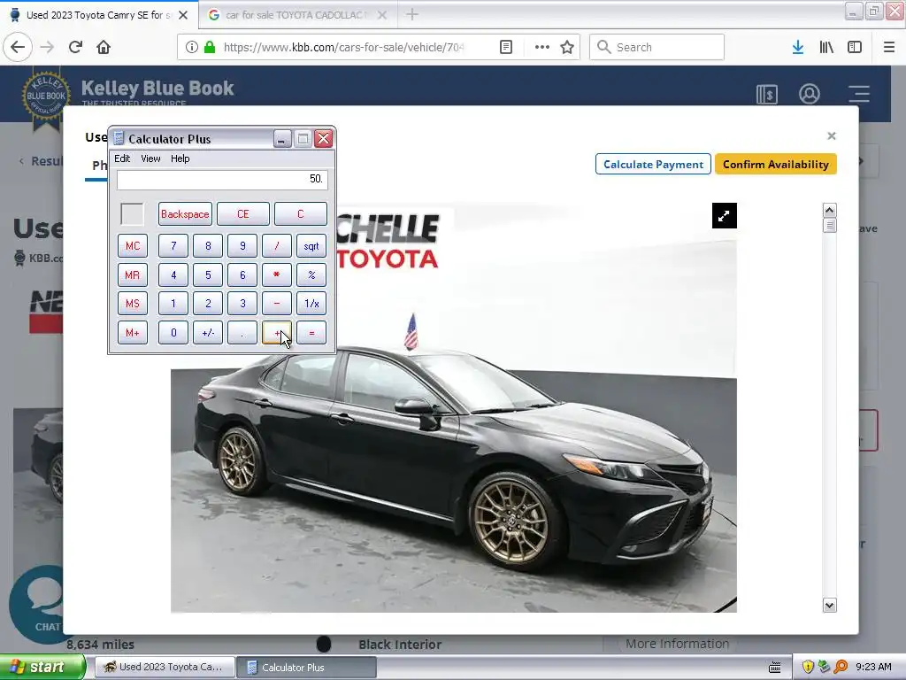Switch to Firefox taskbar item
This screenshot has width=906, height=680.
[165, 667]
